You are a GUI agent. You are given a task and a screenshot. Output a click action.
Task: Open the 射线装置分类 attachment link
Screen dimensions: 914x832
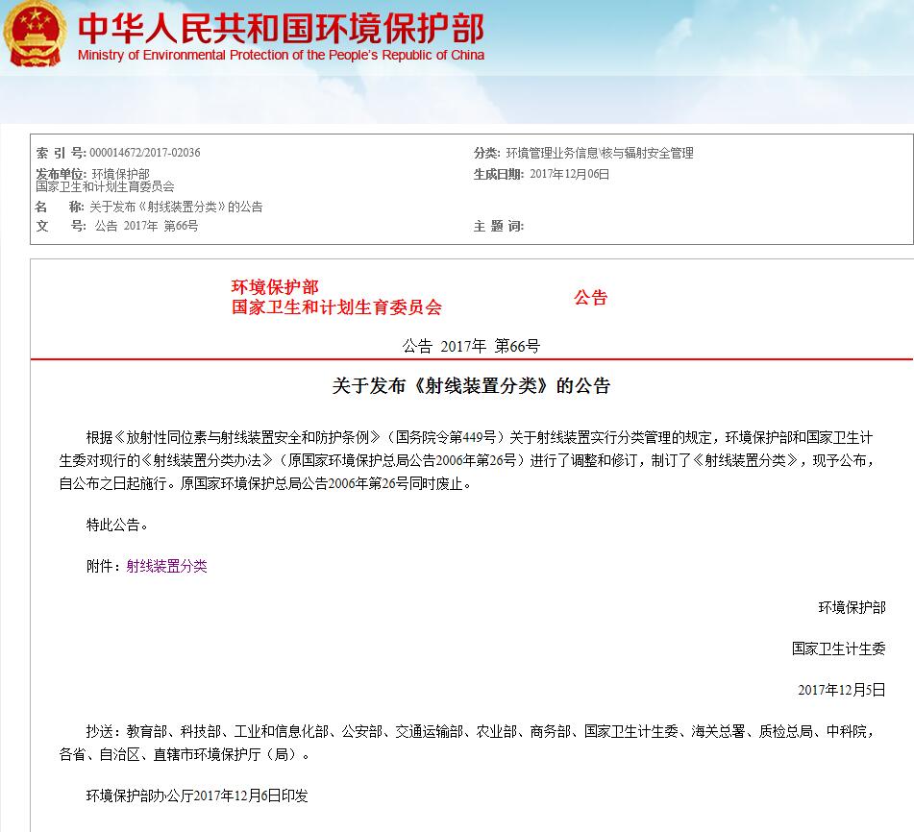(x=166, y=566)
